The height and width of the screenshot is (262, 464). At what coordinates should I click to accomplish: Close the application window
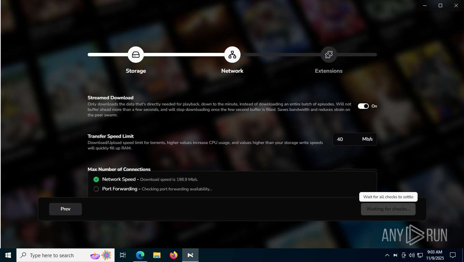pyautogui.click(x=456, y=5)
